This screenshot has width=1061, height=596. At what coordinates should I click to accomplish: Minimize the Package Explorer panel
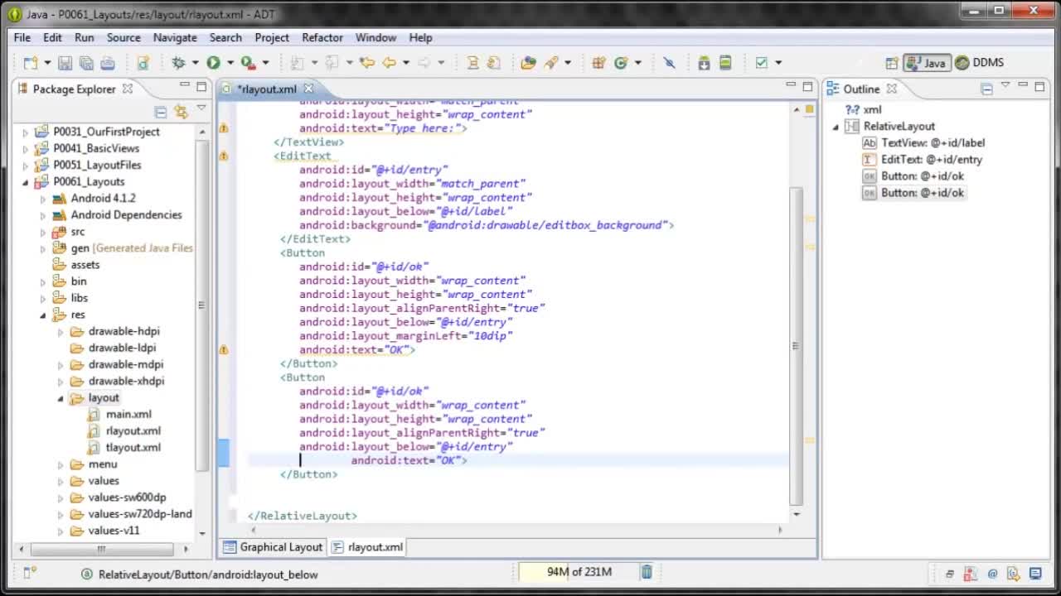coord(185,86)
